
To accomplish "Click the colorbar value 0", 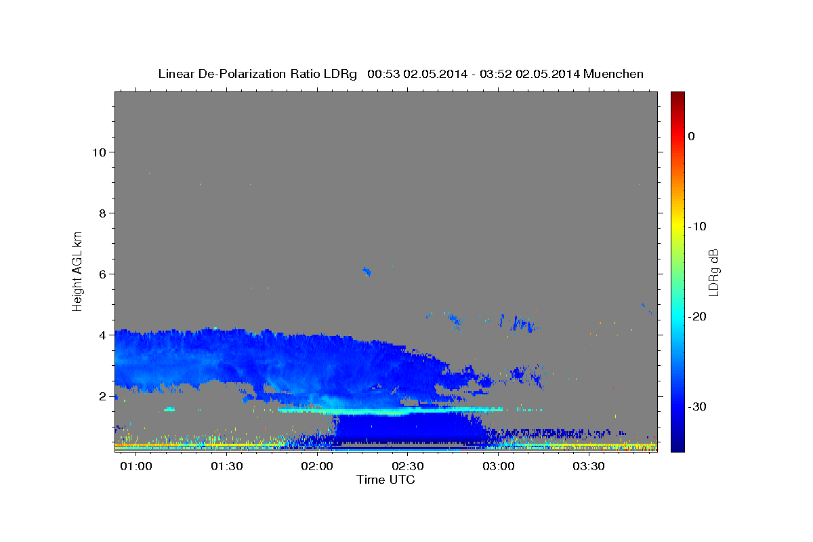I will [x=691, y=136].
